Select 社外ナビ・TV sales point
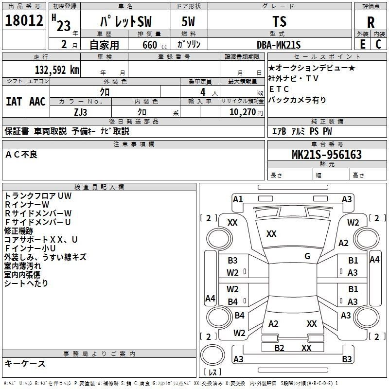389x389 pixels. (x=293, y=78)
